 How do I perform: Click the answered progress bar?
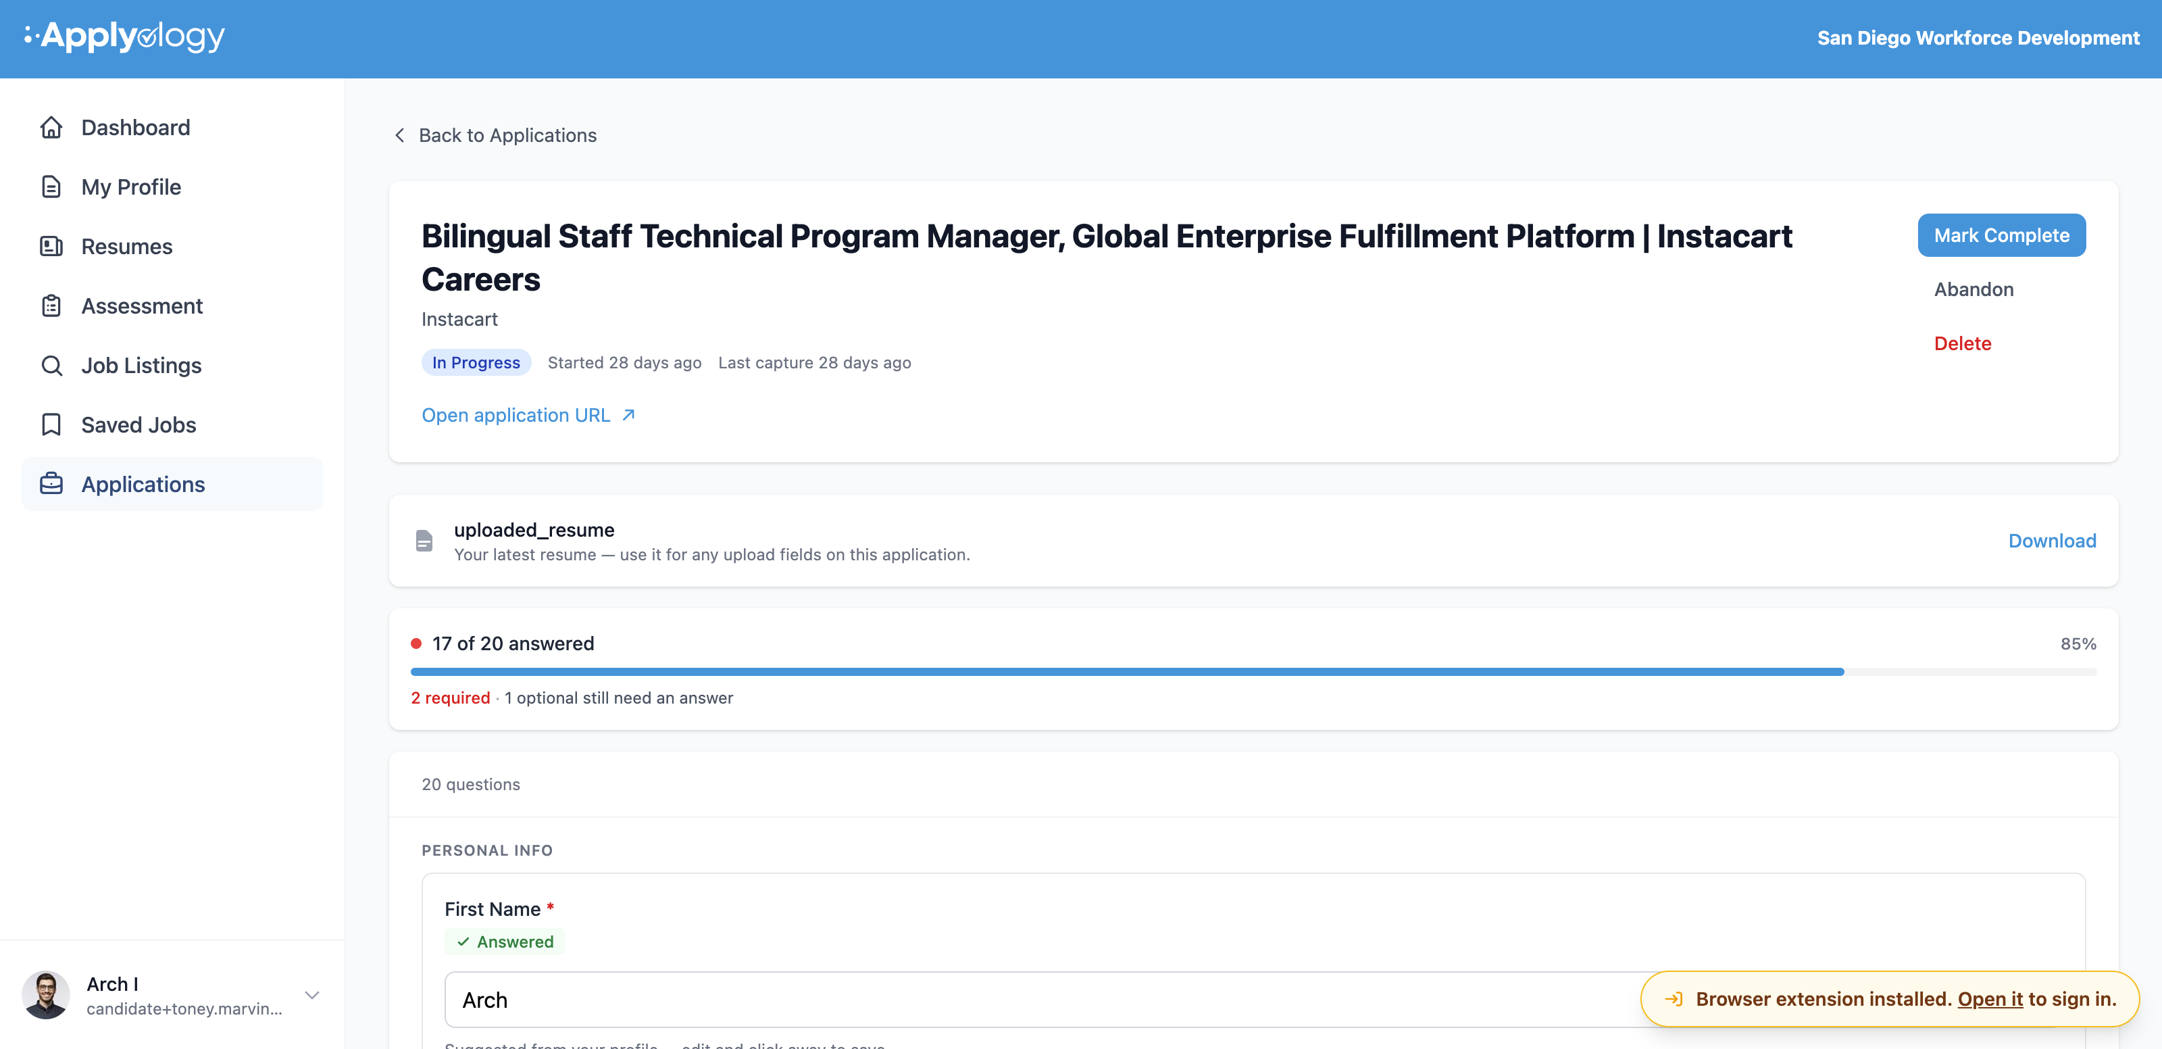(x=1253, y=672)
